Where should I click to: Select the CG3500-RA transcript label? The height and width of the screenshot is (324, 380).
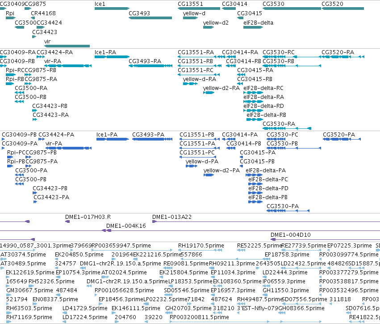[31, 88]
